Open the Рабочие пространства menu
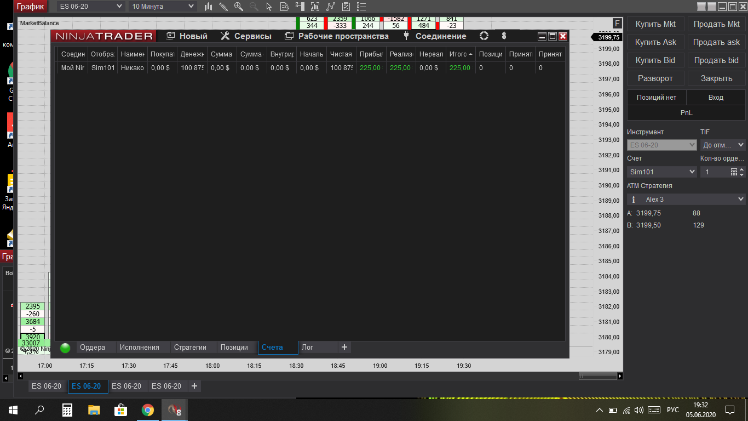Screen dimensions: 748x421 coord(337,36)
